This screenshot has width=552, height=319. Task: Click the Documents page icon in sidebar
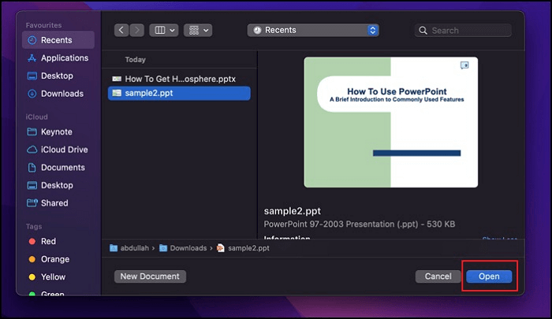pyautogui.click(x=32, y=168)
